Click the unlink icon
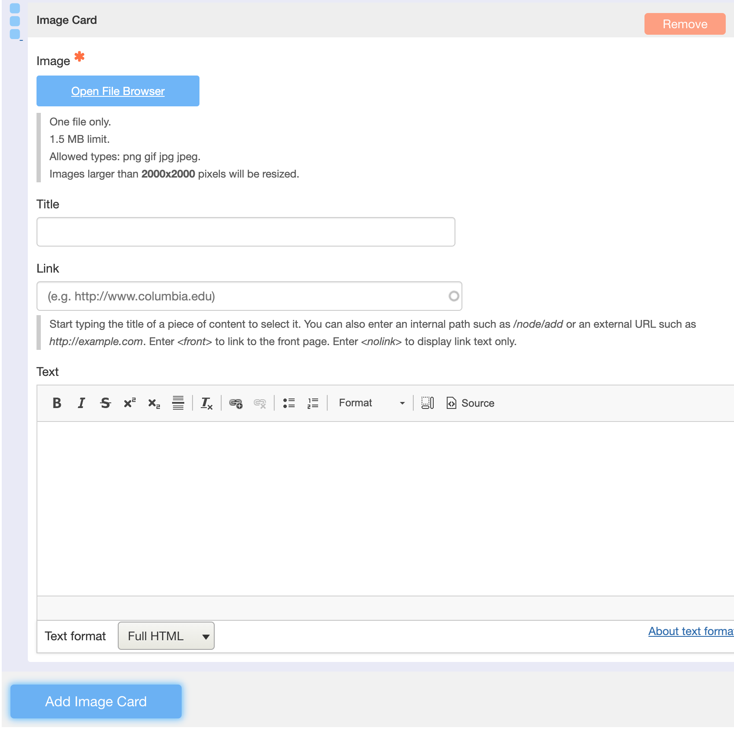 tap(260, 403)
